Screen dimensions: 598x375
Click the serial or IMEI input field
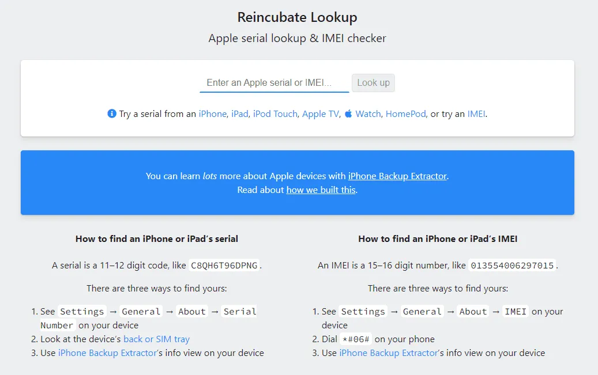(274, 83)
